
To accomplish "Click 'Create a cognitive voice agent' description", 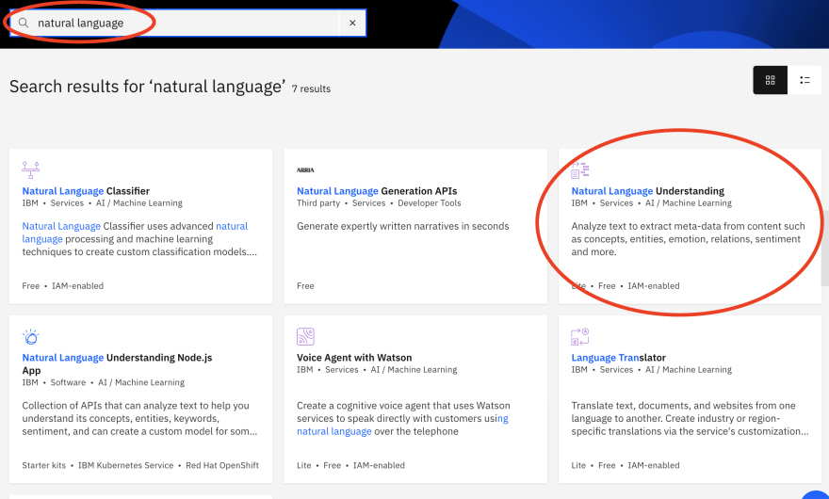I will [x=403, y=418].
